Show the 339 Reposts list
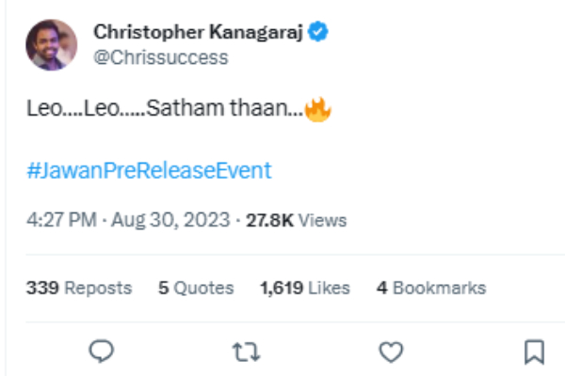Viewport: 565px width, 376px height. [x=79, y=288]
